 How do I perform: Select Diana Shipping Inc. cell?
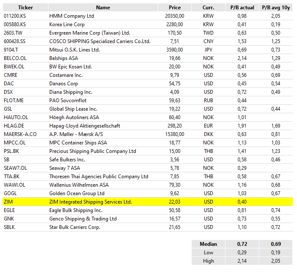click(103, 92)
